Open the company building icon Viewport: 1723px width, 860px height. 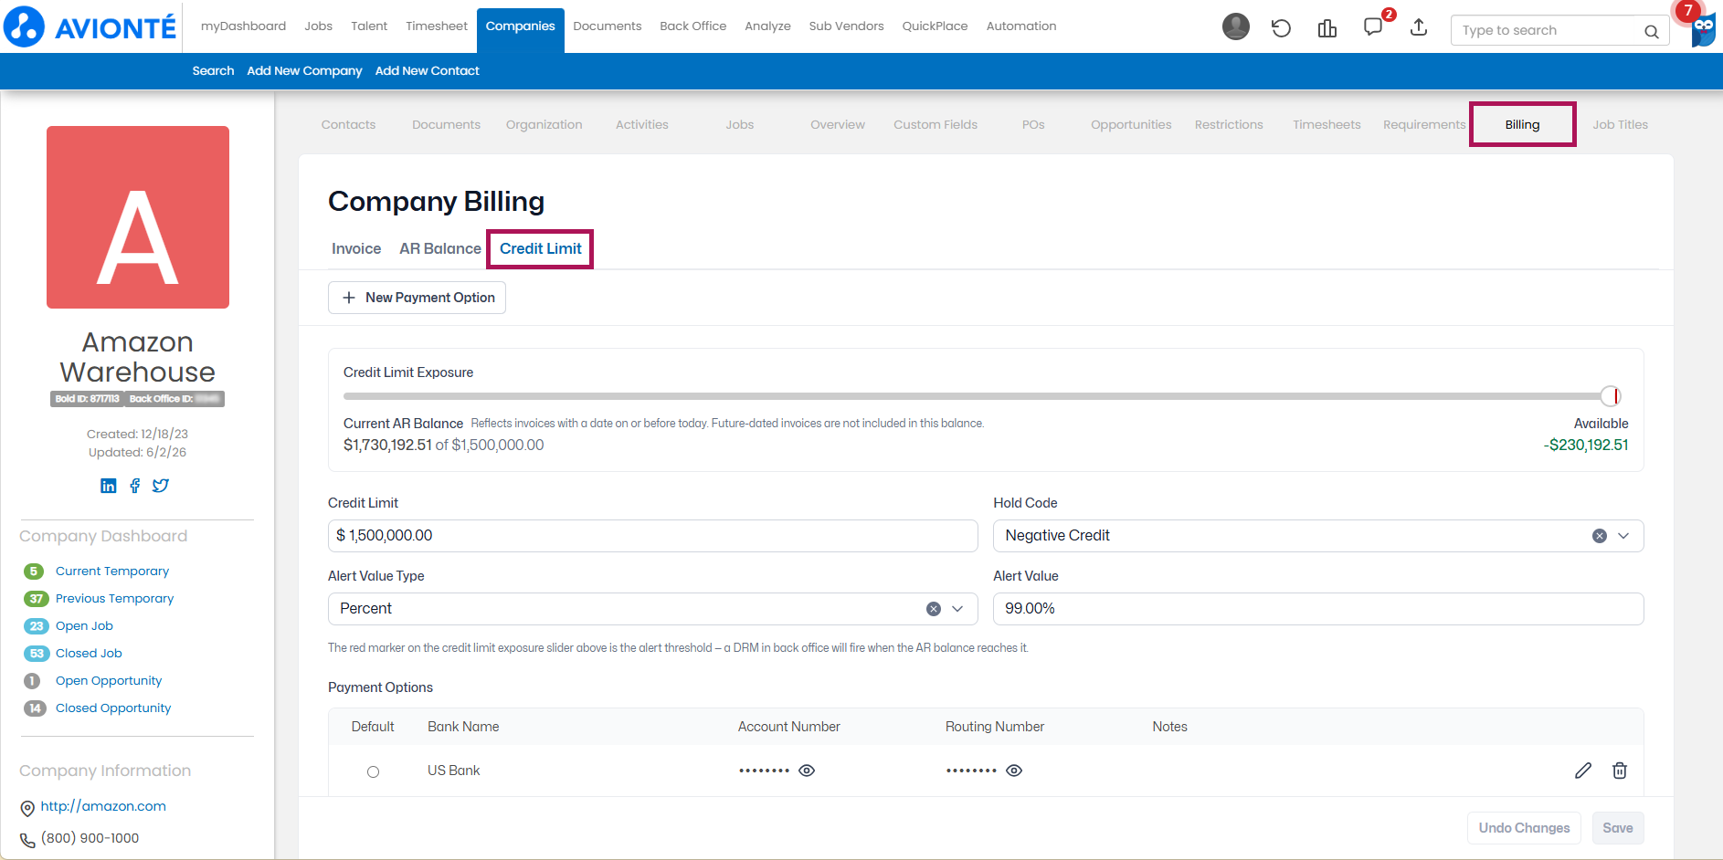click(1327, 28)
